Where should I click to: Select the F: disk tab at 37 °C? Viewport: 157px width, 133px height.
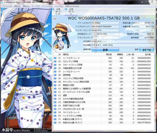coord(71,12)
